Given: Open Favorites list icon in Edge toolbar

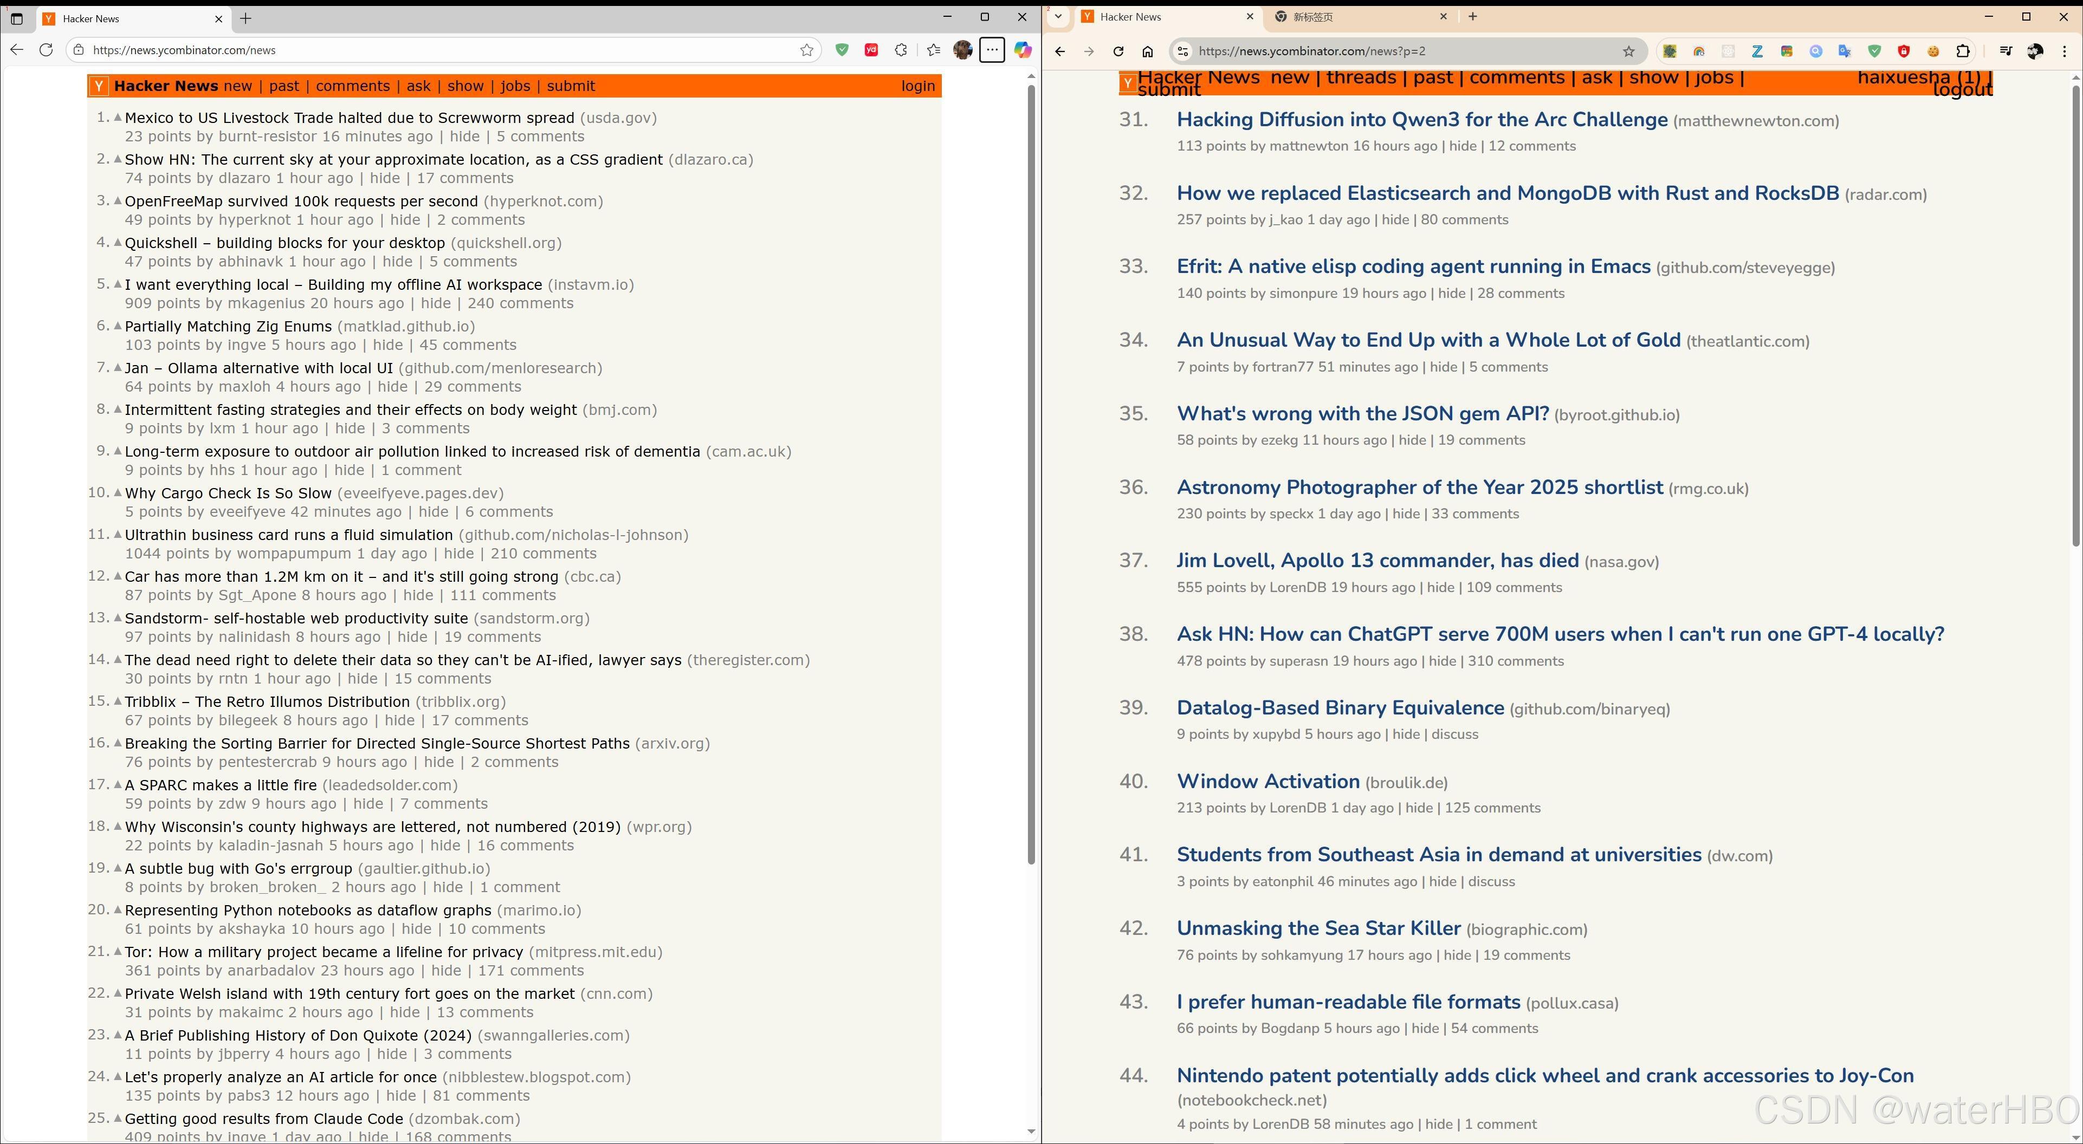Looking at the screenshot, I should pos(933,50).
